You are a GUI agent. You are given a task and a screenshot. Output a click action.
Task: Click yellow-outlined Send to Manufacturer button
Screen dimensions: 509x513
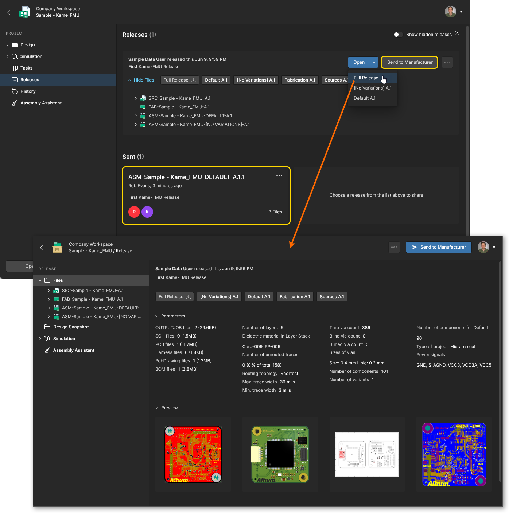pyautogui.click(x=410, y=62)
